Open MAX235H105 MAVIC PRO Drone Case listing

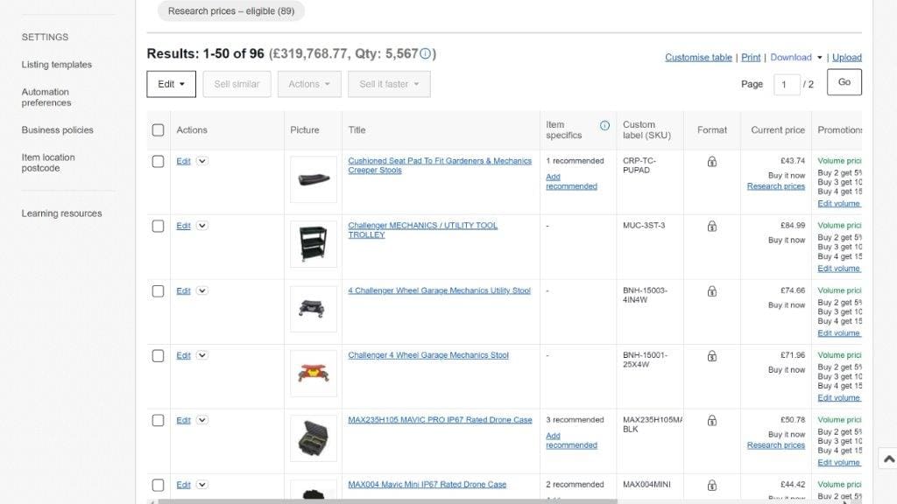440,420
